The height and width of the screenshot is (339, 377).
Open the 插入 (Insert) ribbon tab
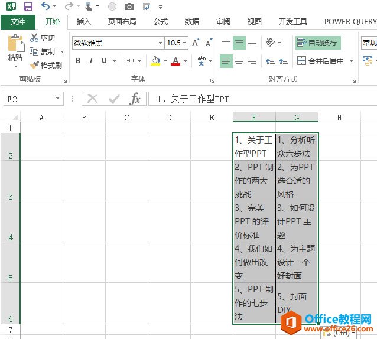point(84,22)
